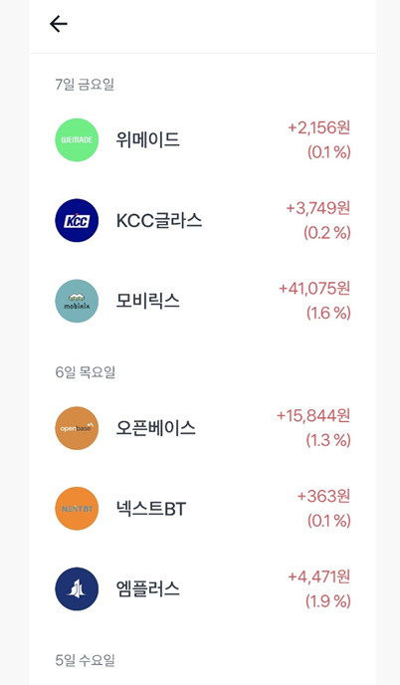This screenshot has width=400, height=685.
Task: Tap the navy 엠플러스 logo icon
Action: [x=77, y=588]
